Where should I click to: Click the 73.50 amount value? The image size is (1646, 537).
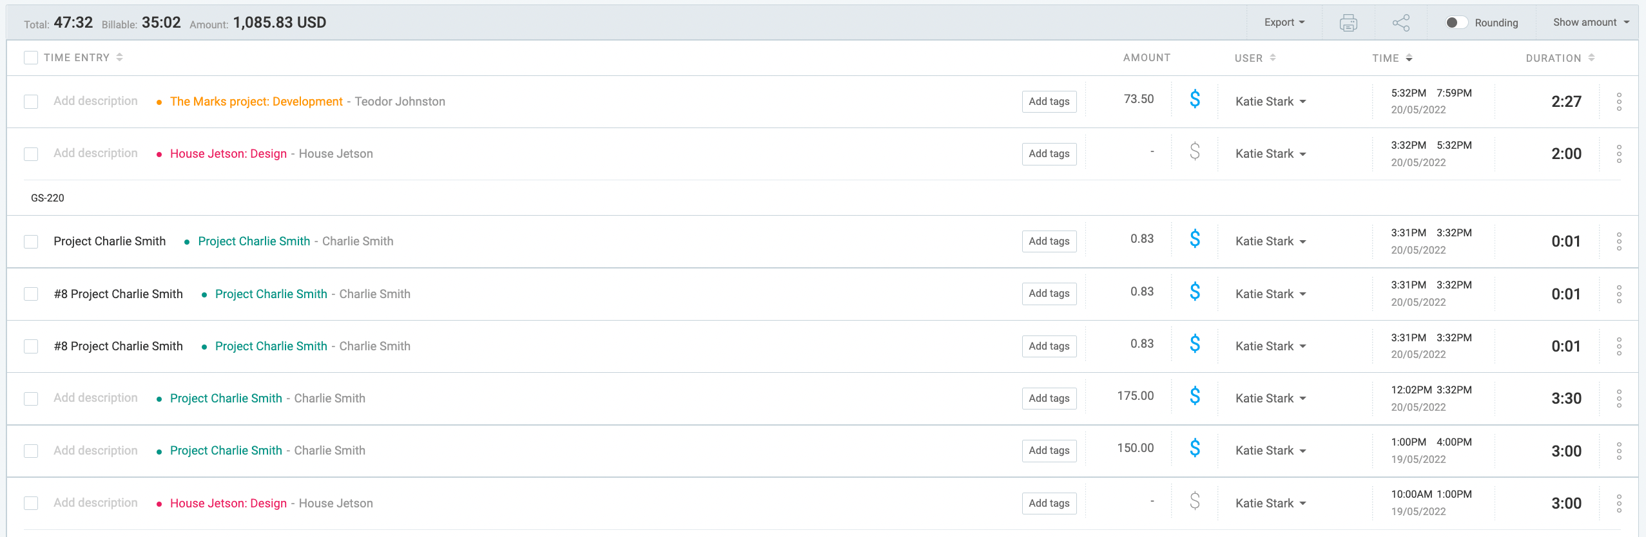click(1139, 99)
